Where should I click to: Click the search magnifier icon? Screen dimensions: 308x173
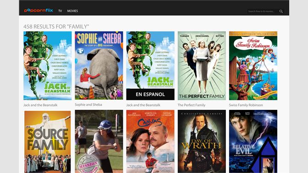coord(281,11)
